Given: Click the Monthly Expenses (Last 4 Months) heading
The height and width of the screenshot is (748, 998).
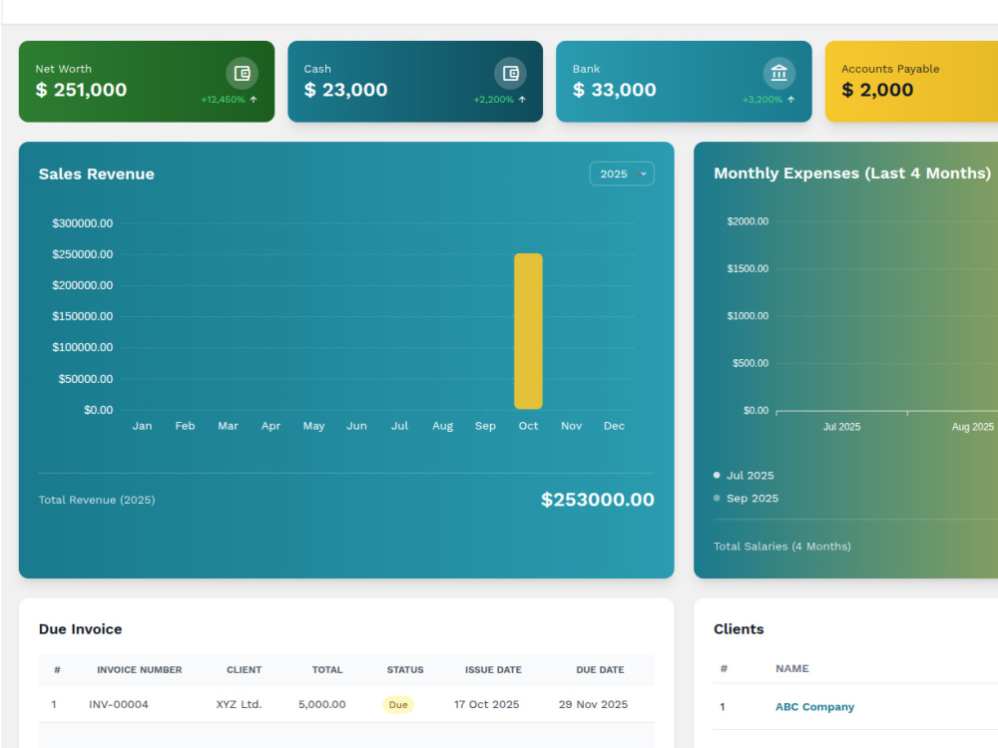Looking at the screenshot, I should [852, 173].
